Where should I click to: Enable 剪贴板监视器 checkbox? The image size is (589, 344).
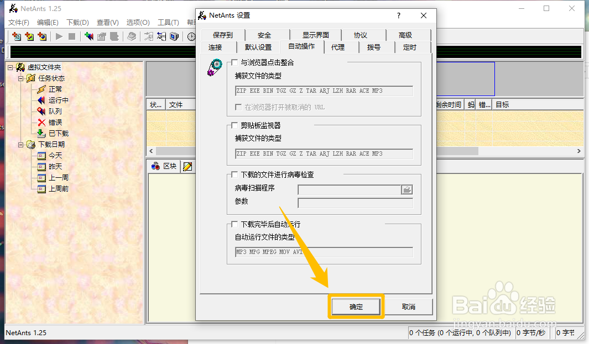tap(235, 125)
